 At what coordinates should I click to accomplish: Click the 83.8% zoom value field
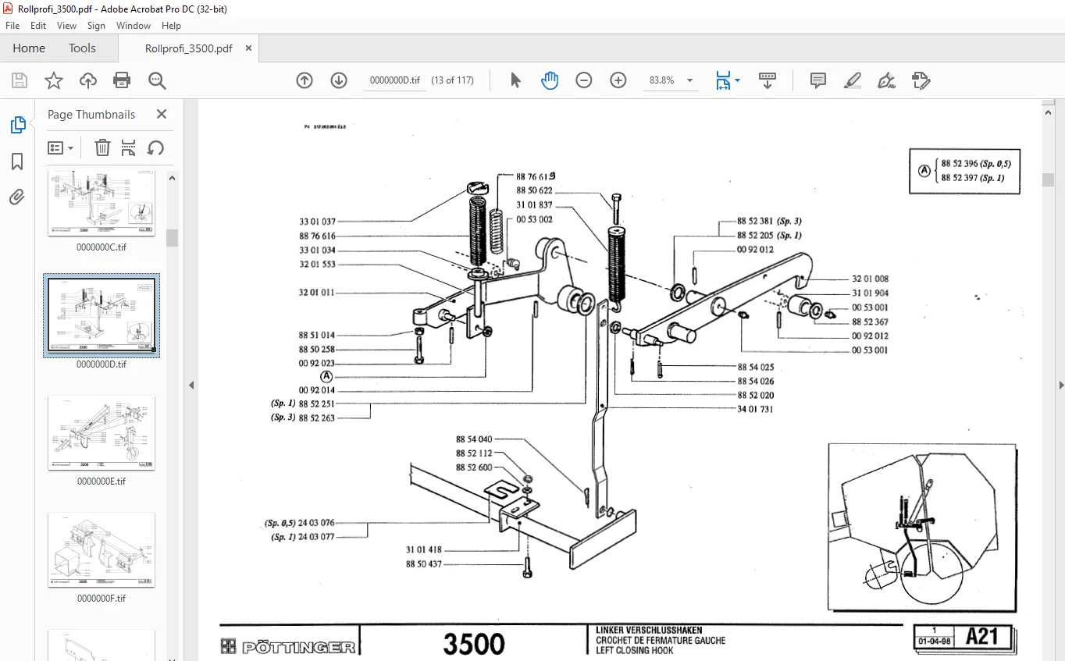pyautogui.click(x=662, y=80)
